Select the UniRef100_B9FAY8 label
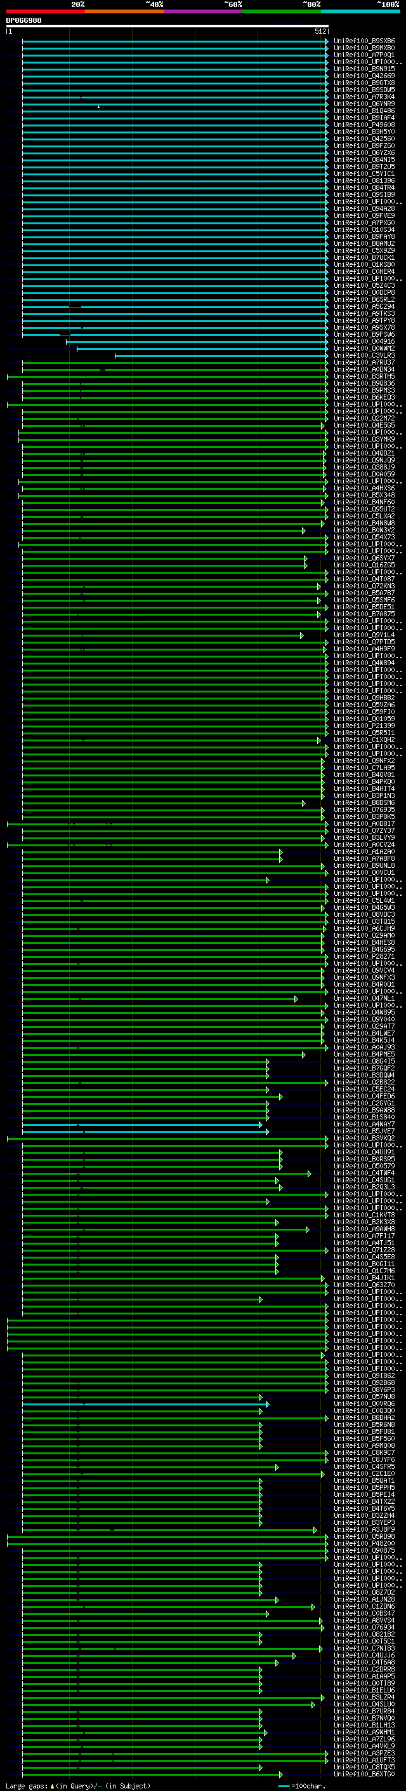 click(364, 236)
